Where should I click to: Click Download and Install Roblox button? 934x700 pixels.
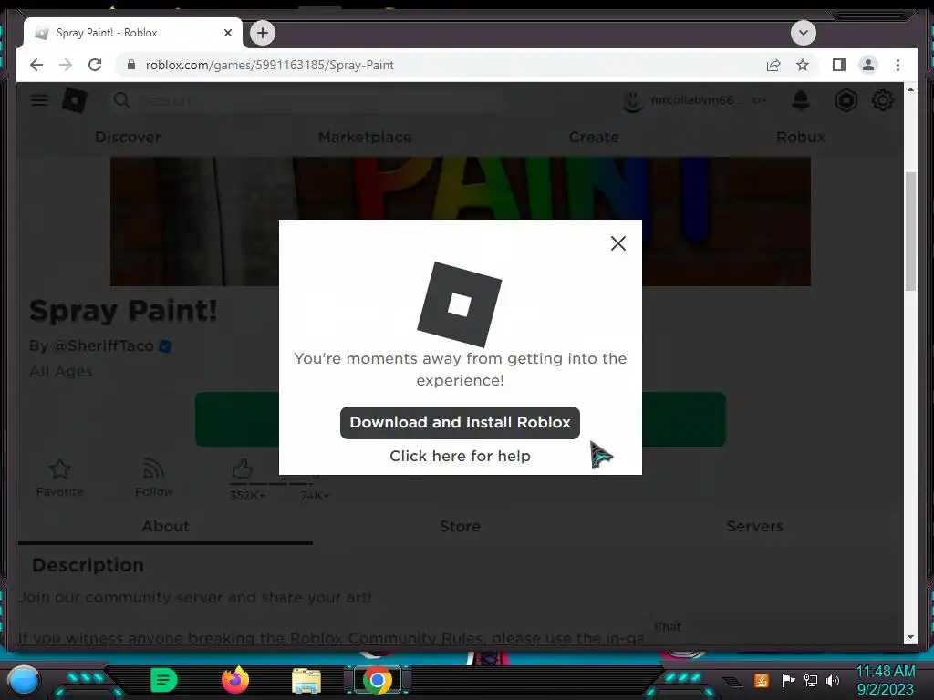click(460, 423)
